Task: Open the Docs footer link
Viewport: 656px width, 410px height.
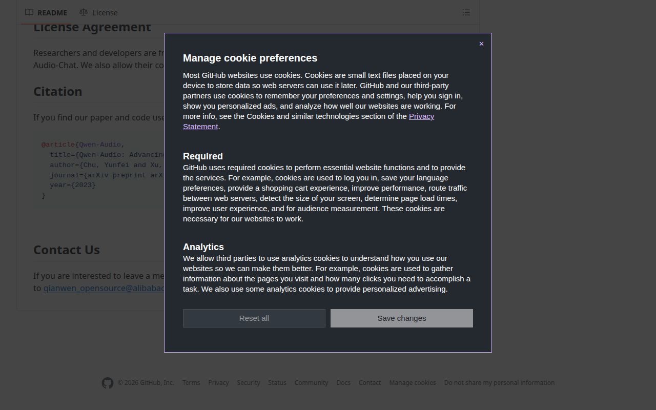Action: click(x=343, y=383)
